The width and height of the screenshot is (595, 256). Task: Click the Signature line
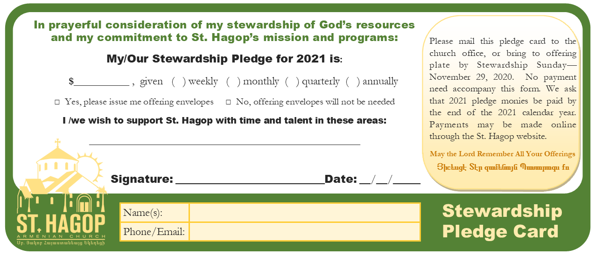click(250, 180)
